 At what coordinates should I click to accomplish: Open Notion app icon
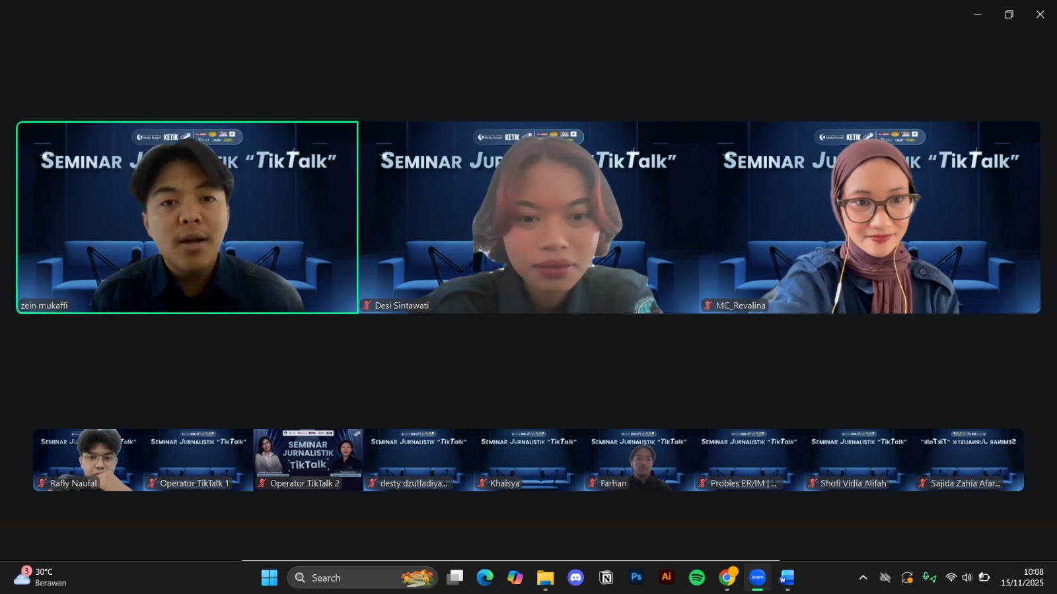[x=606, y=577]
